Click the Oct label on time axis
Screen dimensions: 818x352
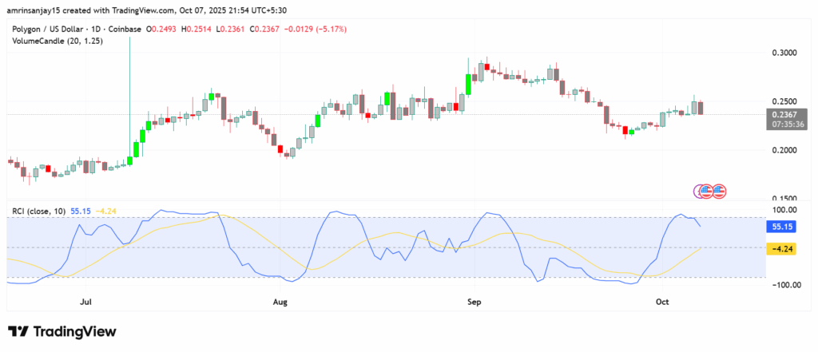[x=661, y=303]
